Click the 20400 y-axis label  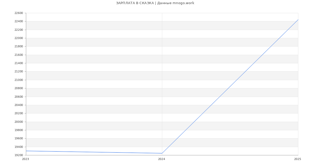(19, 105)
